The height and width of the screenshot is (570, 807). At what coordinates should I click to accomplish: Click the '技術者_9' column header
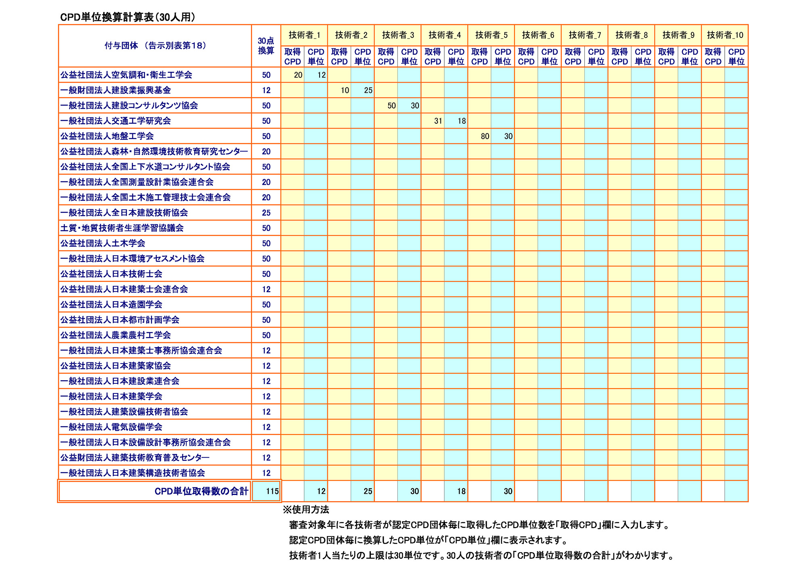tap(678, 35)
